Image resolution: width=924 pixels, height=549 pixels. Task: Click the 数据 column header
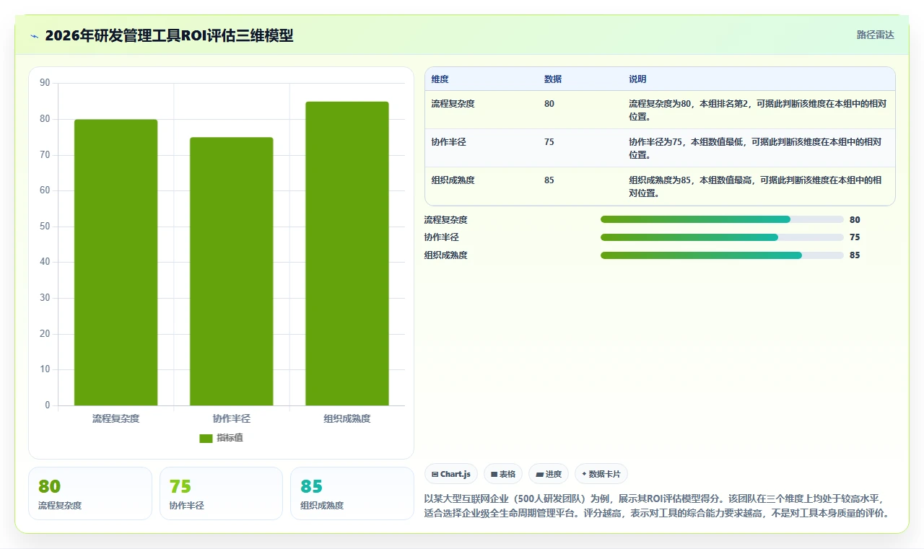click(553, 79)
